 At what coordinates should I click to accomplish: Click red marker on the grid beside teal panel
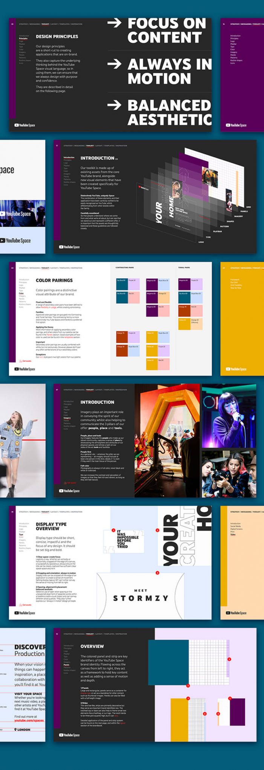click(229, 659)
